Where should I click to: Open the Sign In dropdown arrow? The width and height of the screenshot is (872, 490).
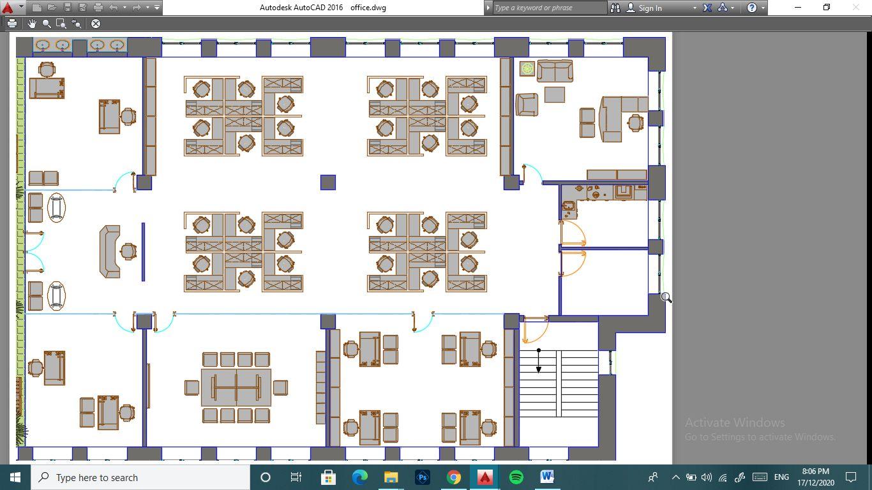[x=695, y=8]
